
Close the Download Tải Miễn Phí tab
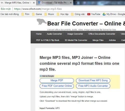(71, 3)
